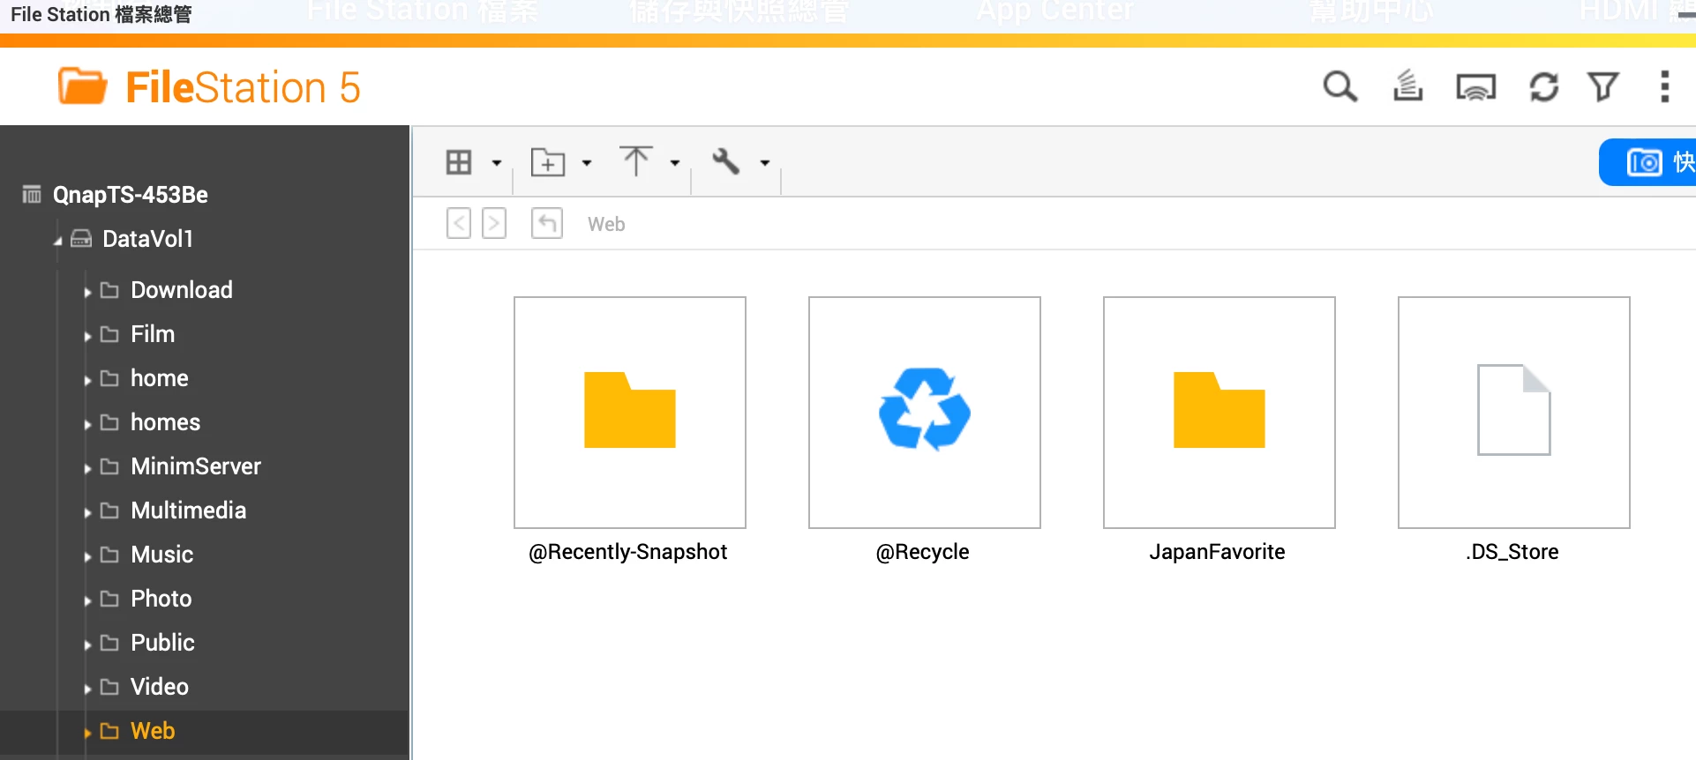Open the three-dot more settings menu
Image resolution: width=1696 pixels, height=760 pixels.
[1664, 86]
